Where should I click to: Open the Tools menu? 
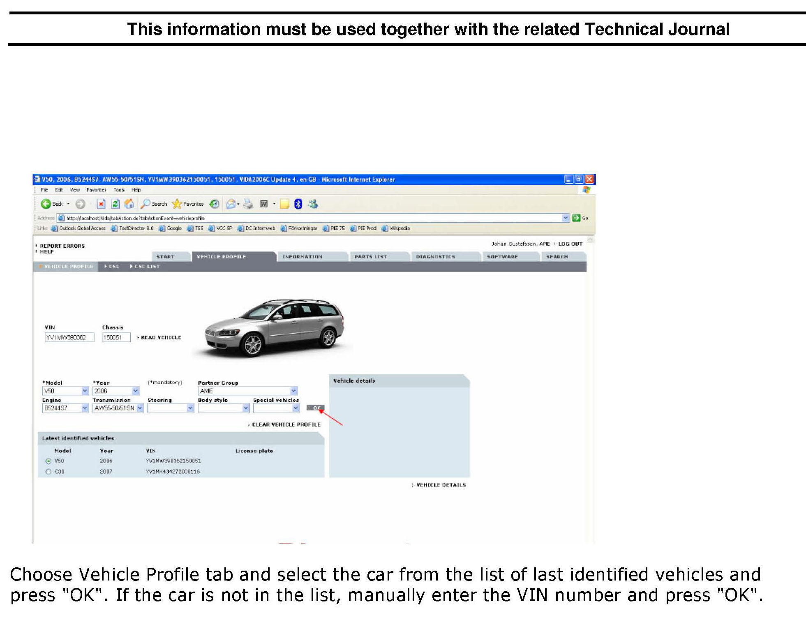(x=119, y=190)
